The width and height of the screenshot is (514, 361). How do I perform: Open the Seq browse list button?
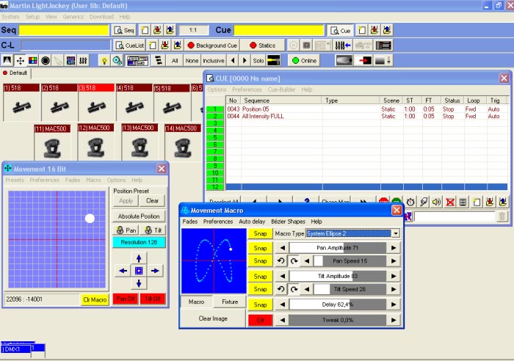124,30
